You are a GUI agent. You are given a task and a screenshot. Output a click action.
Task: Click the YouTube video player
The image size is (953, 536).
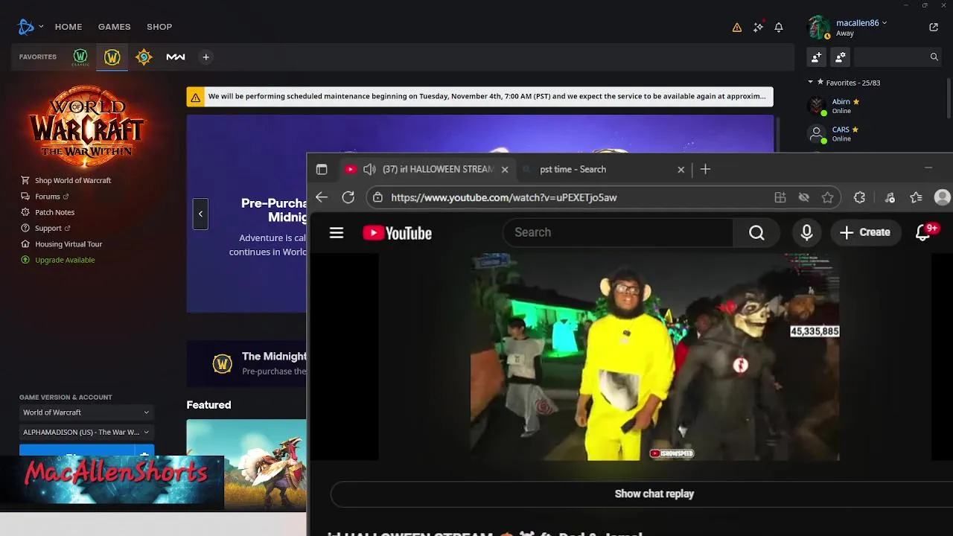pos(655,357)
